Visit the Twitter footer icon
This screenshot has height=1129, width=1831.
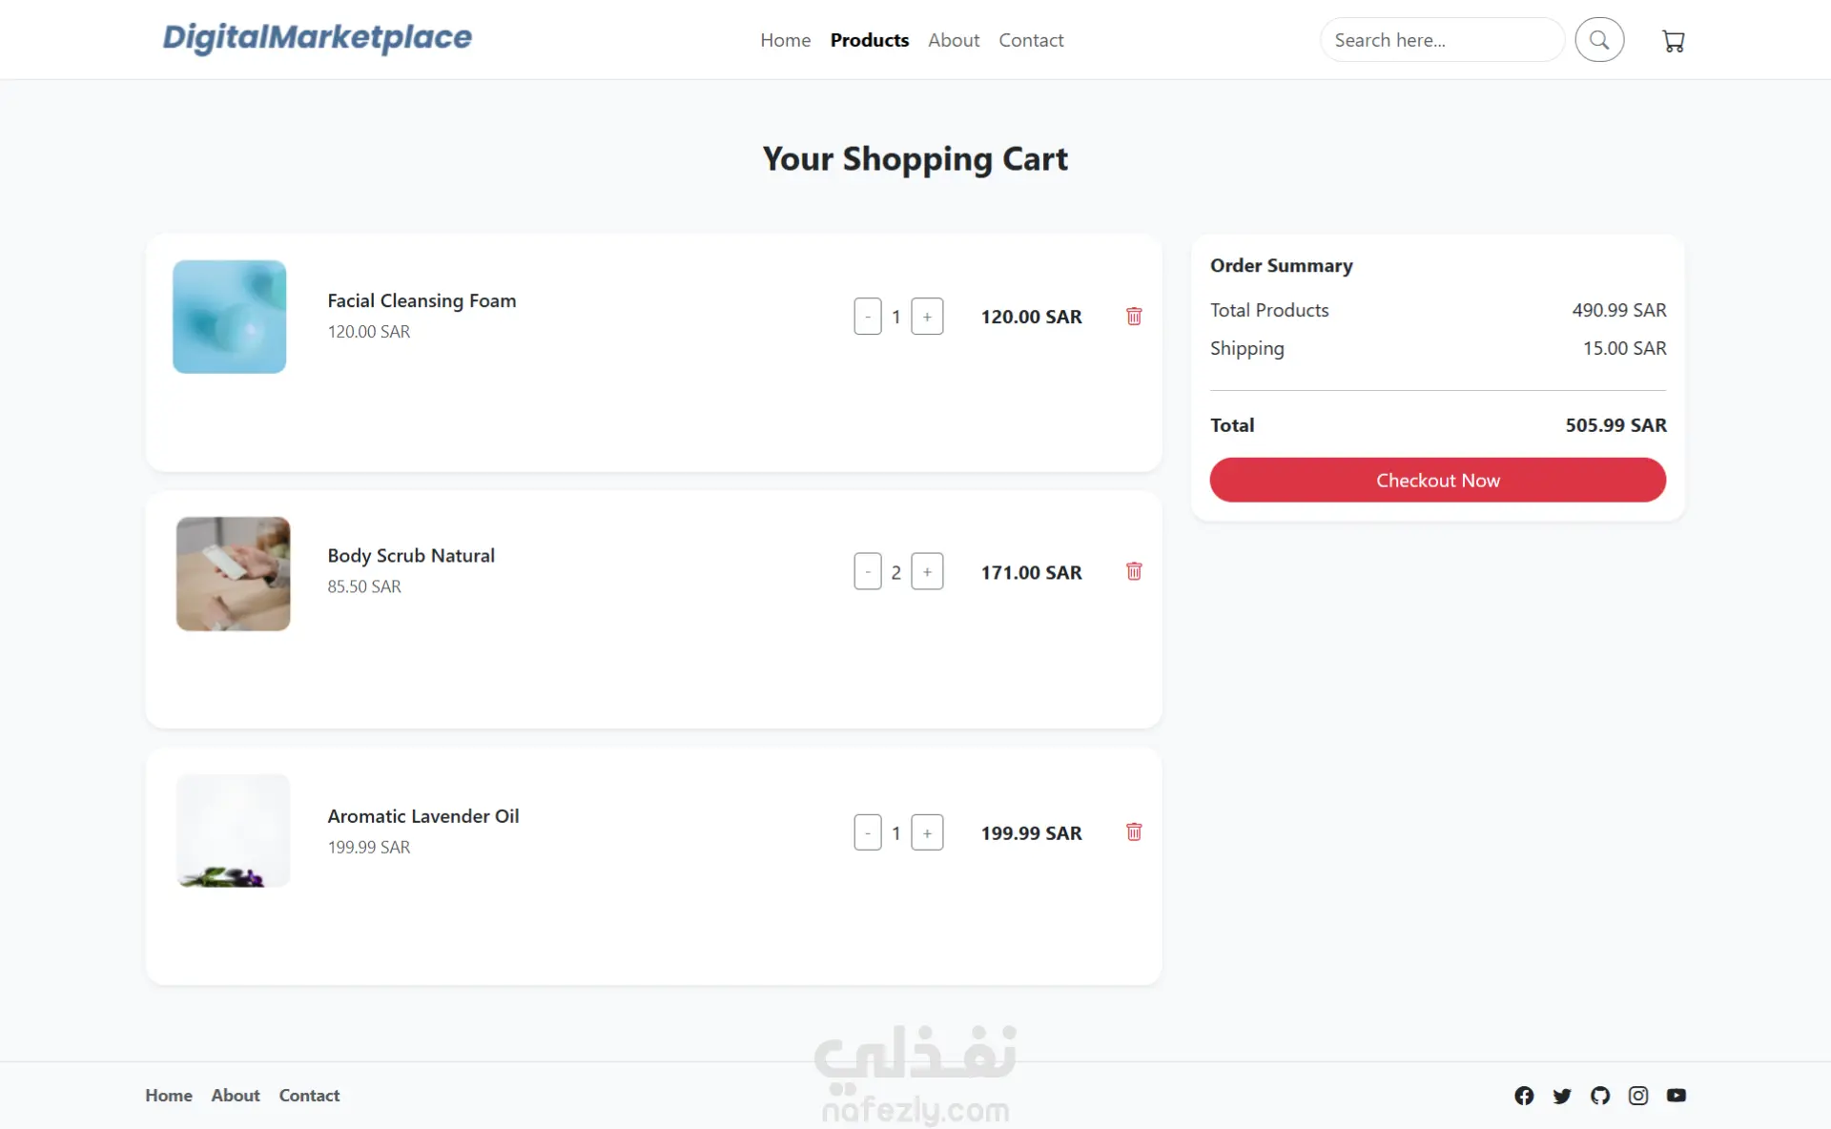(x=1562, y=1096)
